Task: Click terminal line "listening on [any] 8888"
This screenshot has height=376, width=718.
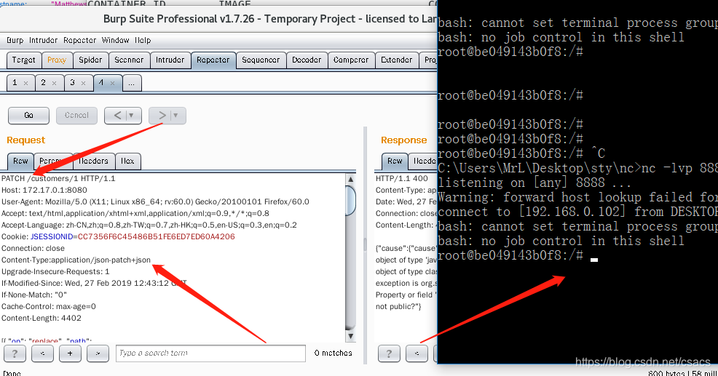Action: [x=534, y=183]
